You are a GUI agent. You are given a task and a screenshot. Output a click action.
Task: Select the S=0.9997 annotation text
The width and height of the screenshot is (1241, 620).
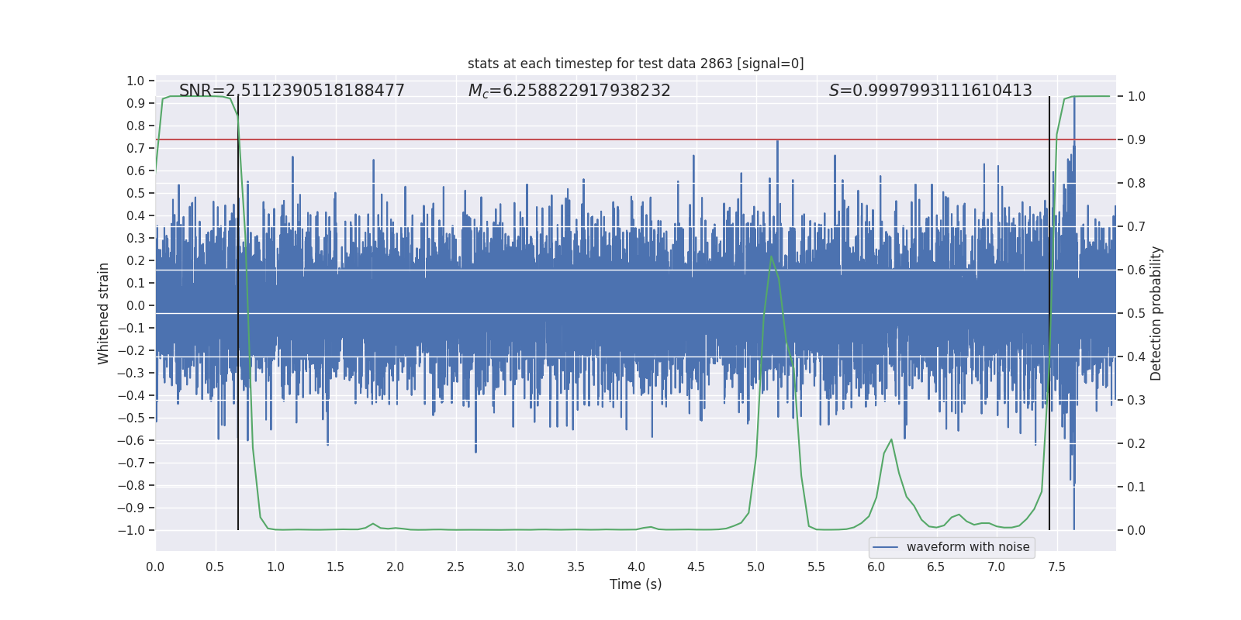930,91
